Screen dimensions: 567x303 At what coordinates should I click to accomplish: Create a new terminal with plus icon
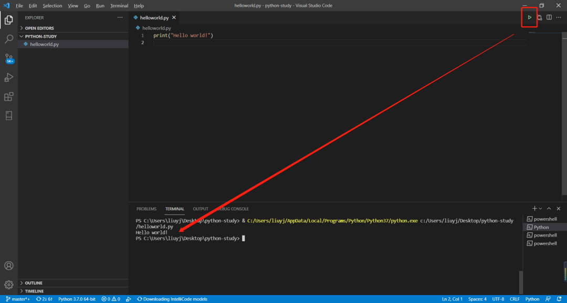coord(534,209)
